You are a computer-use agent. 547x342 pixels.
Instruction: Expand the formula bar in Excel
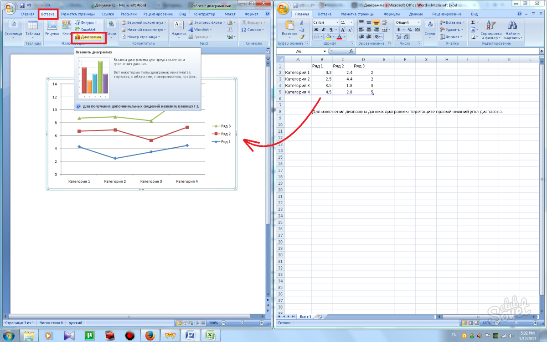542,52
